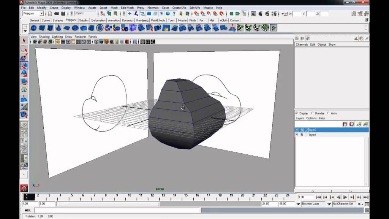Viewport: 389px width, 219px height.
Task: Select the Rotate tool in toolbox
Action: coord(24,73)
